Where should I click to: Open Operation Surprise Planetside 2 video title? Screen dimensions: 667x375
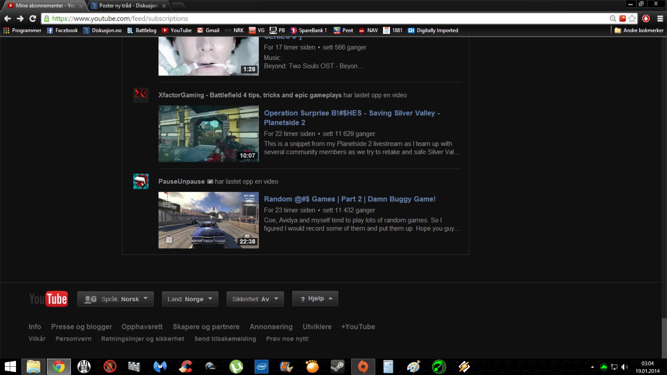(x=352, y=118)
